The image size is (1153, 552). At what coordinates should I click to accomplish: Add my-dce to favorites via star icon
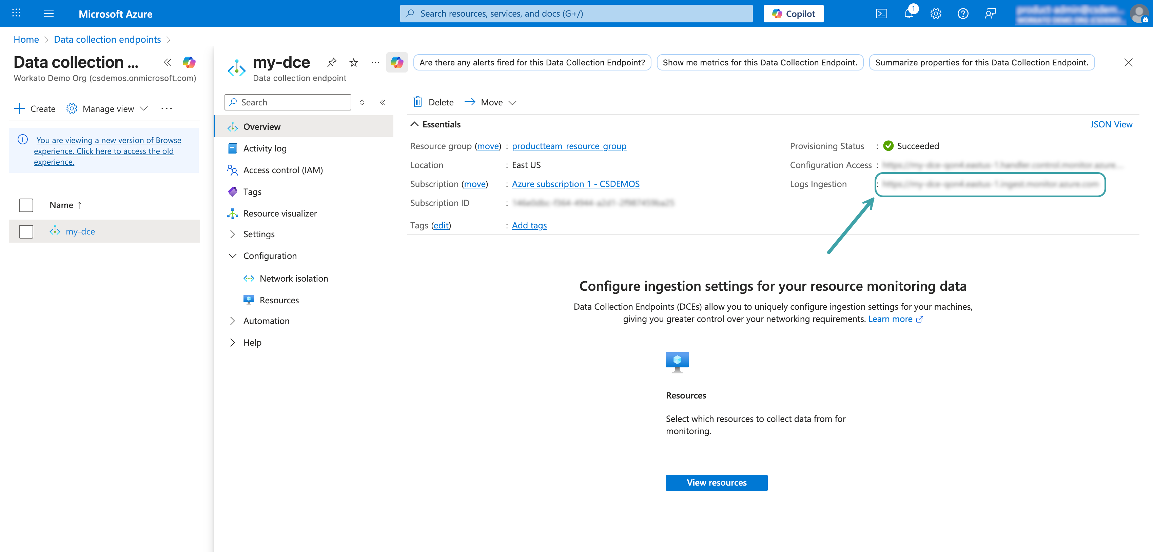click(x=353, y=62)
